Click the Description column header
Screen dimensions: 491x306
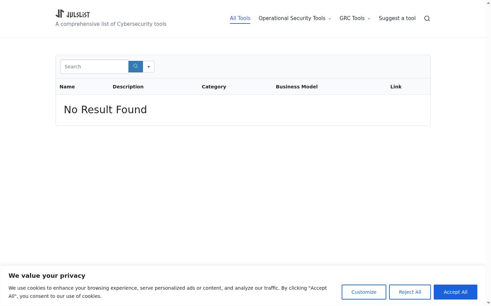(x=128, y=87)
